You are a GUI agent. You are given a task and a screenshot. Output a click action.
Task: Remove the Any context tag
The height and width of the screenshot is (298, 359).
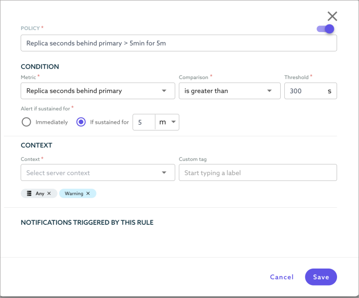tap(49, 193)
